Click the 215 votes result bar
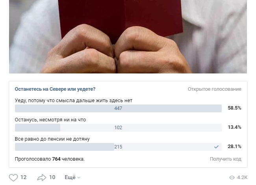 (x=118, y=147)
